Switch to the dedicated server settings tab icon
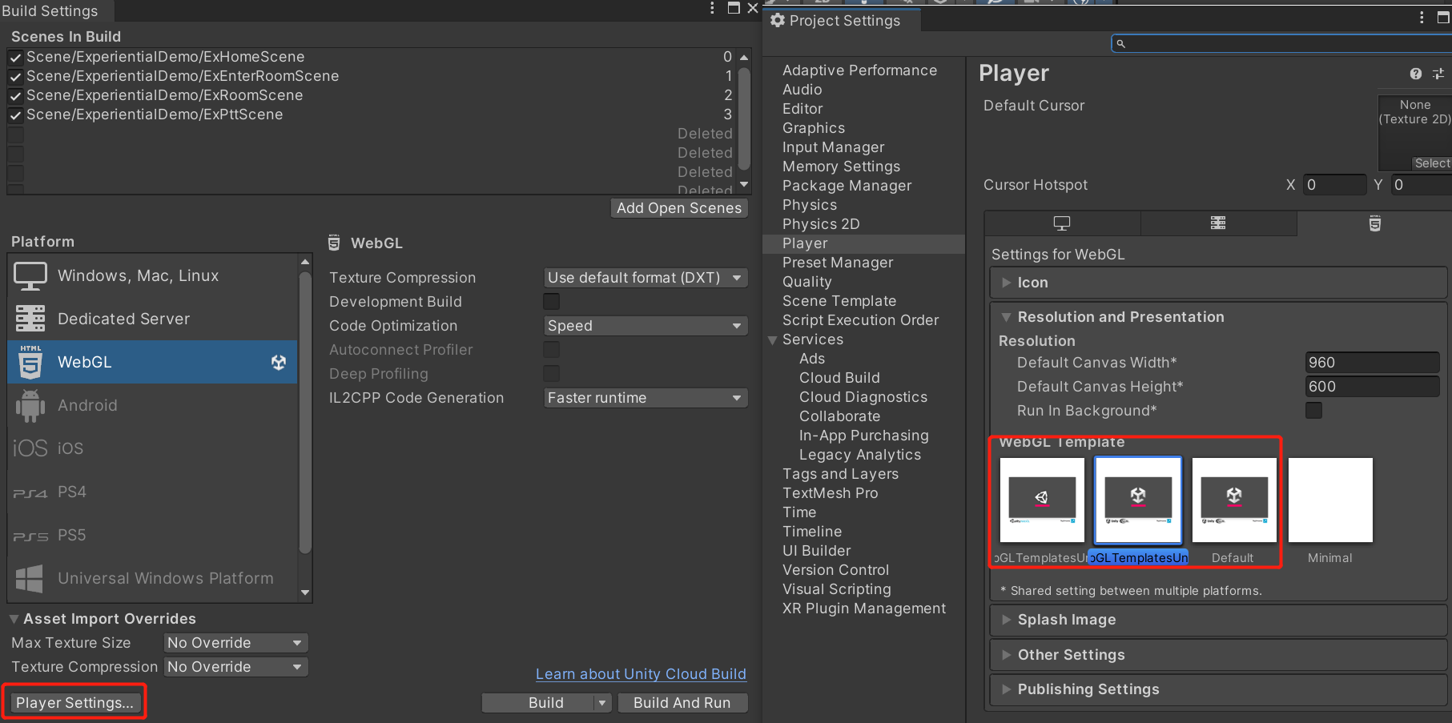Image resolution: width=1452 pixels, height=723 pixels. (x=1218, y=223)
